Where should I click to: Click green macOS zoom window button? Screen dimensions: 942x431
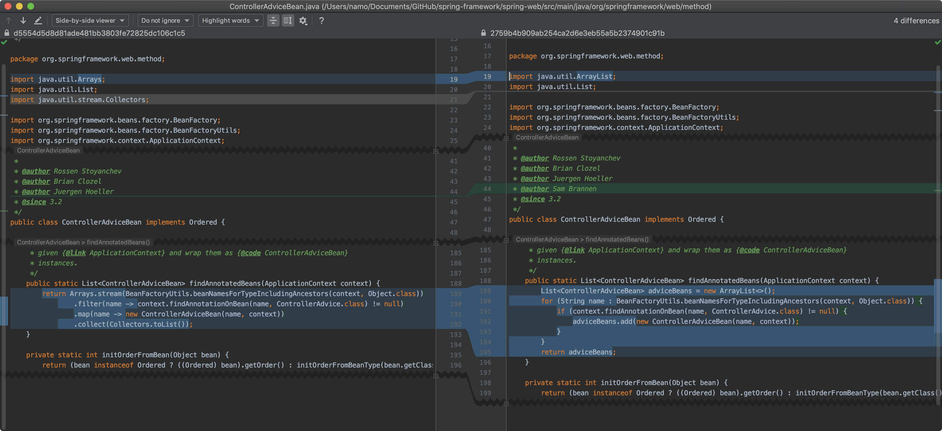tap(31, 6)
